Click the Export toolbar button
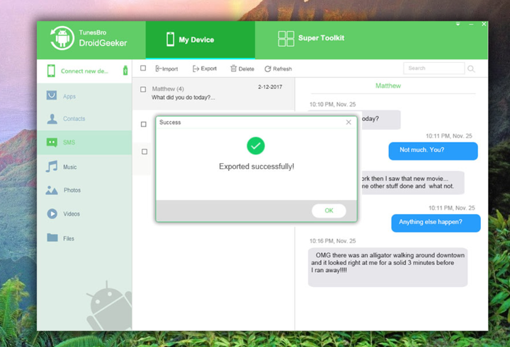This screenshot has width=510, height=347. point(205,69)
